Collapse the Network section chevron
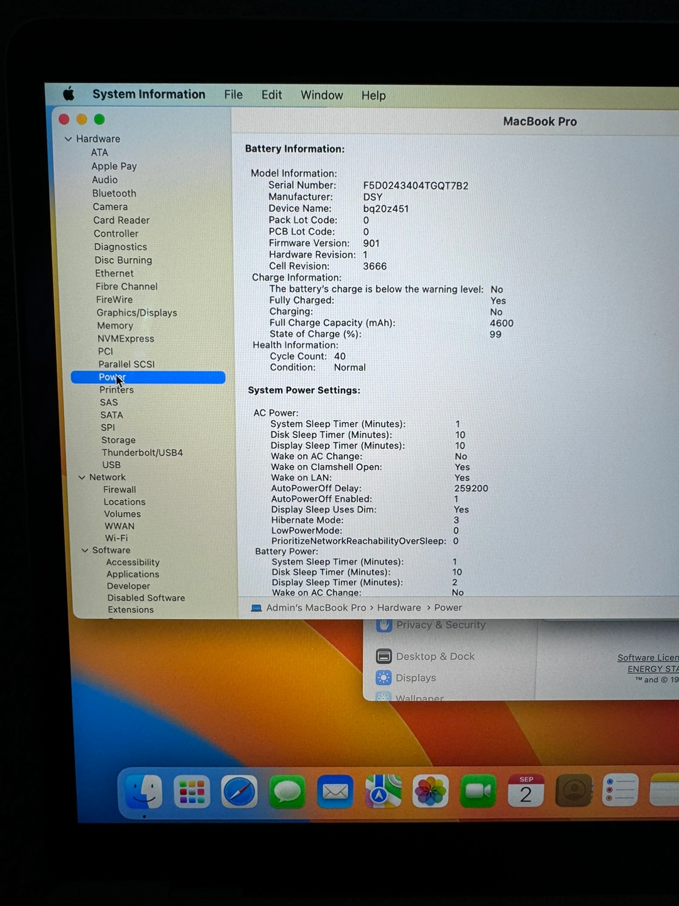679x906 pixels. pyautogui.click(x=82, y=478)
